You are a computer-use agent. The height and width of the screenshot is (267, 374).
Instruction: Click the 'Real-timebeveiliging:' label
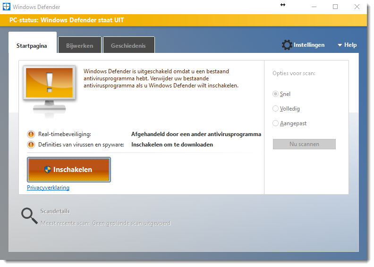tap(64, 134)
